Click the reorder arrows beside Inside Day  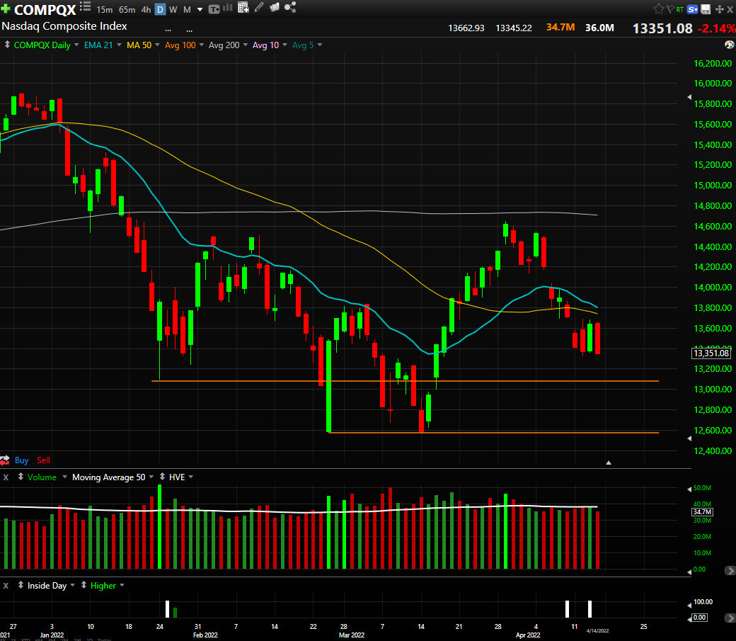click(21, 585)
